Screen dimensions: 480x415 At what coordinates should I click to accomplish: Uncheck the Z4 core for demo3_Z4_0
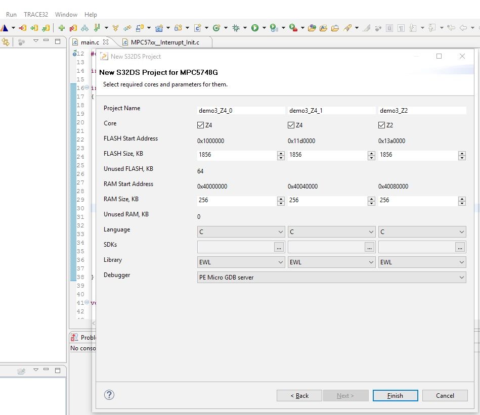tap(200, 125)
